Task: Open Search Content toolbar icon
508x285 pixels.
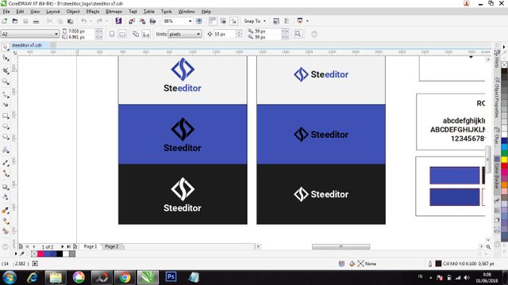Action: [x=118, y=21]
